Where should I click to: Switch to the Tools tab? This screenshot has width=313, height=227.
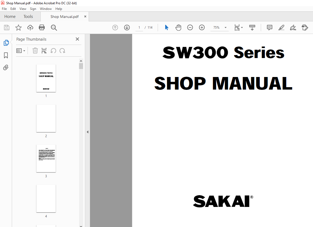28,17
